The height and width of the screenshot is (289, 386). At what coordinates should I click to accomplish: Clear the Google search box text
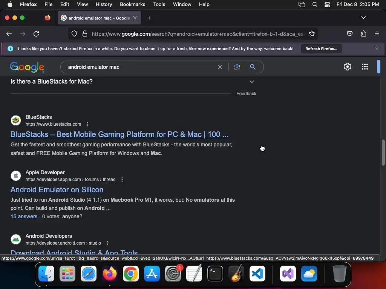(x=220, y=67)
